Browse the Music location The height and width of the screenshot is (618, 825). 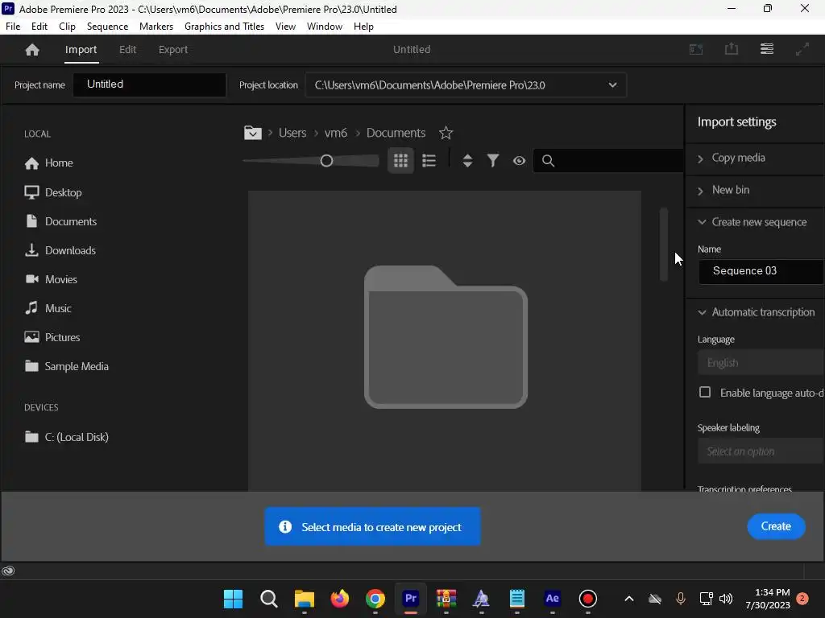tap(48, 308)
